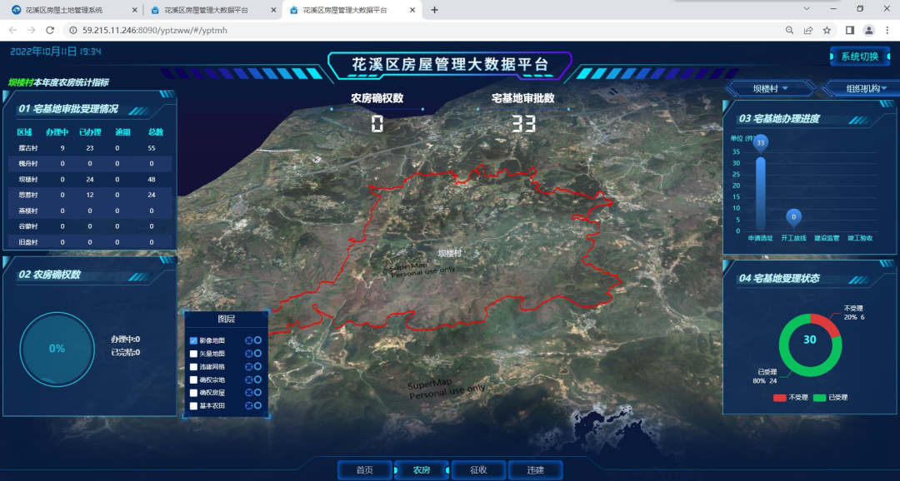The height and width of the screenshot is (481, 900).
Task: Check the 确权宗地 layer checkbox
Action: [x=193, y=379]
